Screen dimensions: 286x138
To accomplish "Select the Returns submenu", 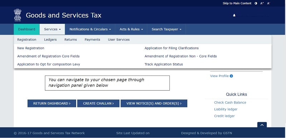I will 70,40.
